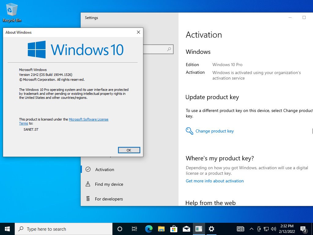
Task: Launch Microsoft Edge from the taskbar
Action: pyautogui.click(x=149, y=229)
